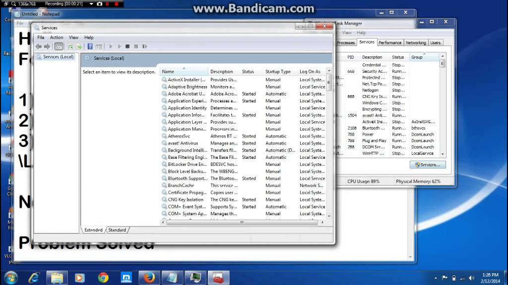Select the Adaptive Brightness service
Viewport: 508px width, 285px height.
[243, 87]
